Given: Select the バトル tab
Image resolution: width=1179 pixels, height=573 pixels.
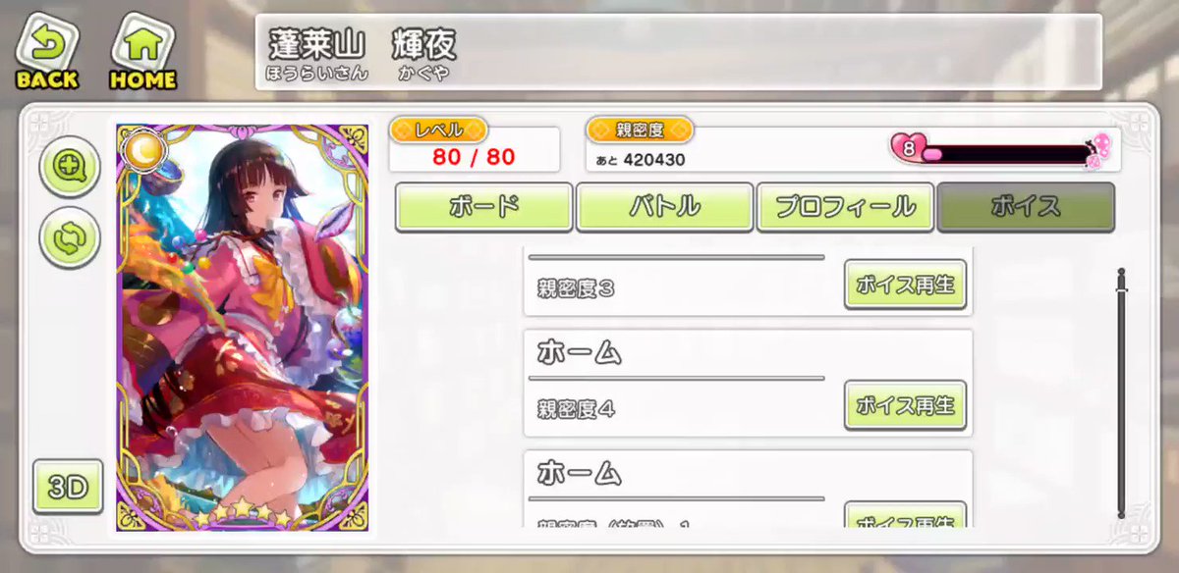Looking at the screenshot, I should (x=665, y=207).
